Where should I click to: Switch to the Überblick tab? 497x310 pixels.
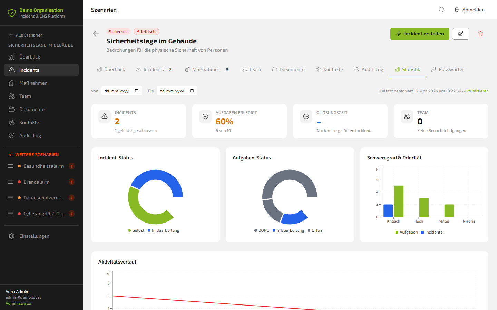coord(111,69)
